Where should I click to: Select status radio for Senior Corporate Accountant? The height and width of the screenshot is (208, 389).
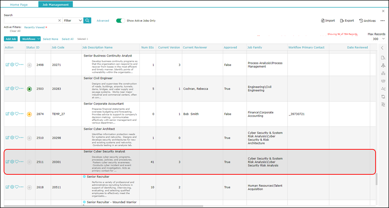[x=29, y=114]
